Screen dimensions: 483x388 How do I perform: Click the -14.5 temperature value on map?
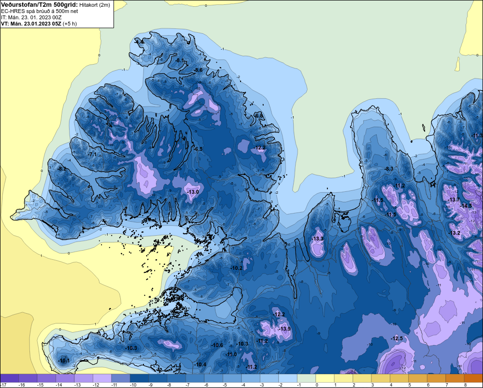click(466, 206)
